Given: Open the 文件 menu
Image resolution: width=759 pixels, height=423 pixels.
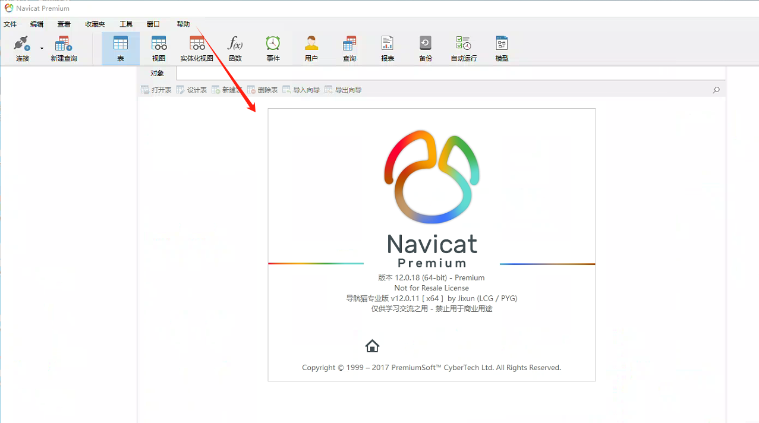Looking at the screenshot, I should pos(10,24).
